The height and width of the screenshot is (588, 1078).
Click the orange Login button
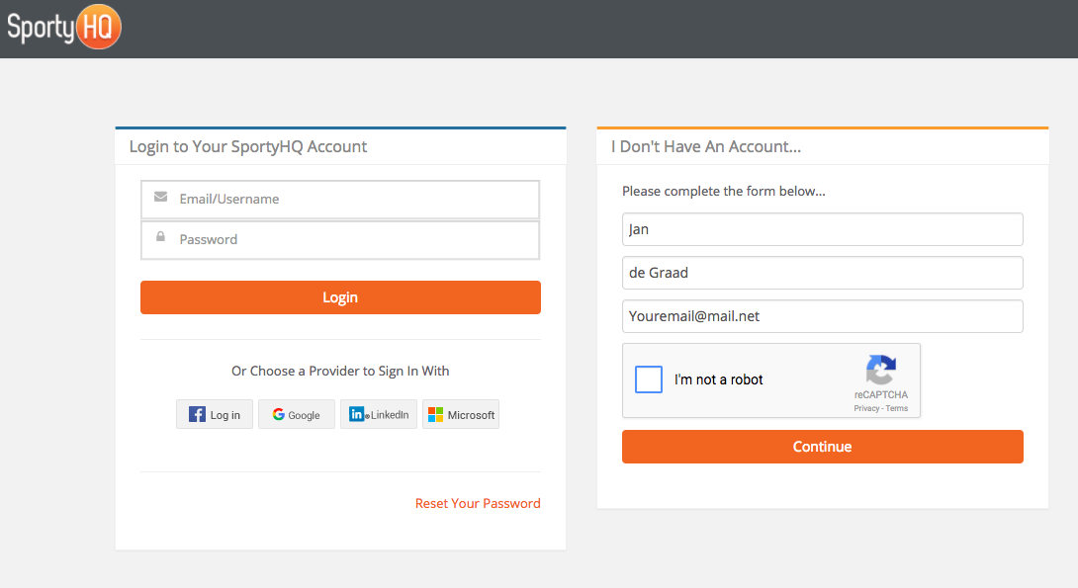340,297
